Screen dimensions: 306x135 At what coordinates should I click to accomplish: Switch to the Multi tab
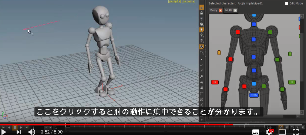[x=229, y=10]
